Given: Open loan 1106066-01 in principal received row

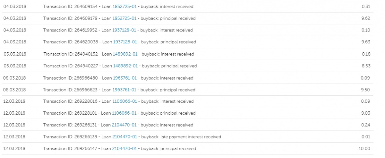Looking at the screenshot, I should pyautogui.click(x=124, y=113).
